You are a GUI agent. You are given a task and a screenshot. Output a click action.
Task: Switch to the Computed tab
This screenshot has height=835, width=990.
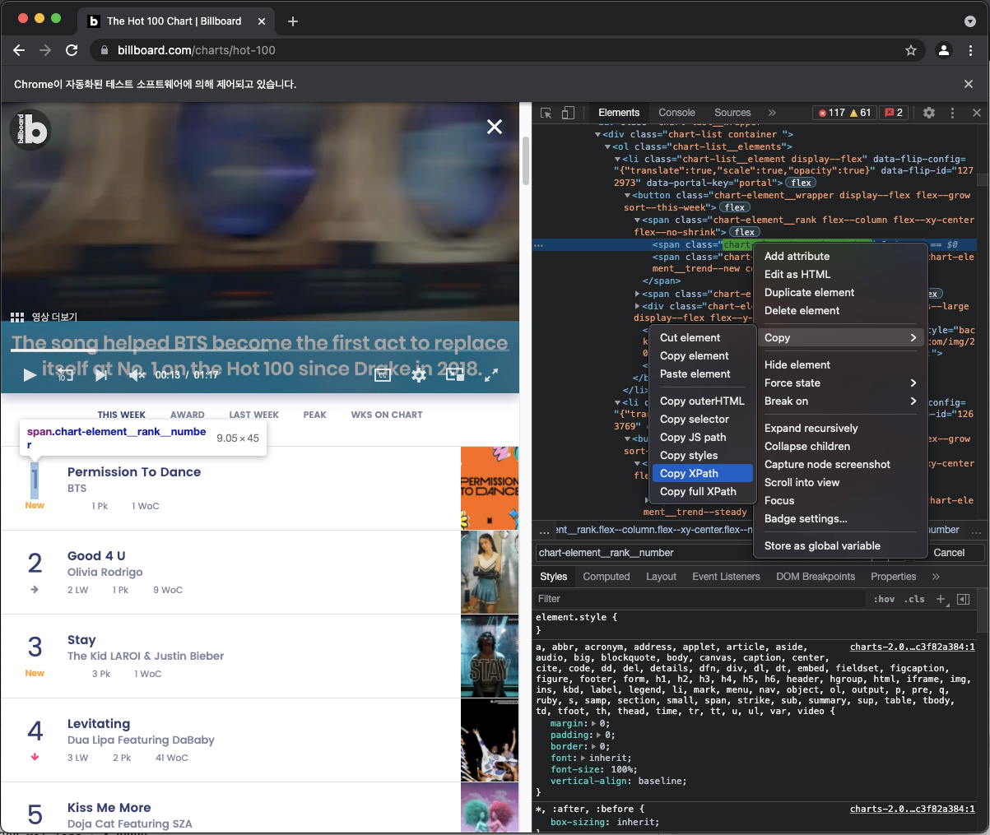[x=606, y=577]
